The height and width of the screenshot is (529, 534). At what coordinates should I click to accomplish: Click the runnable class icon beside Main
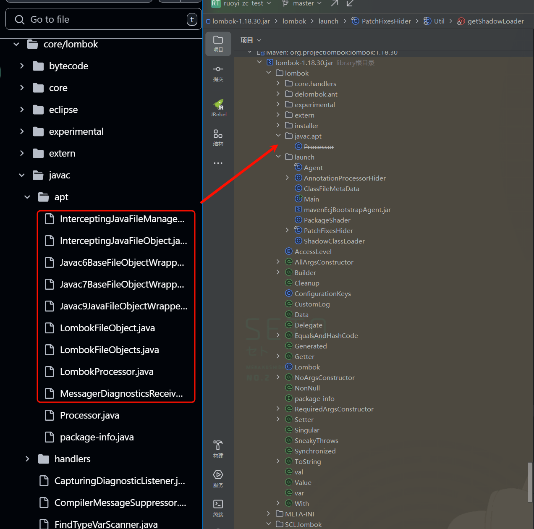(298, 199)
